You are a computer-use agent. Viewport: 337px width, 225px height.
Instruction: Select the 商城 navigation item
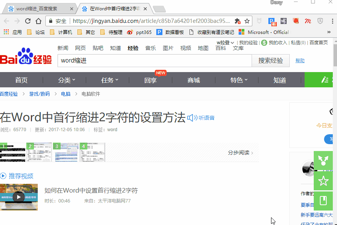[194, 80]
